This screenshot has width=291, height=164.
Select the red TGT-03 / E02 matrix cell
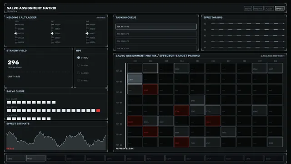[151, 89]
